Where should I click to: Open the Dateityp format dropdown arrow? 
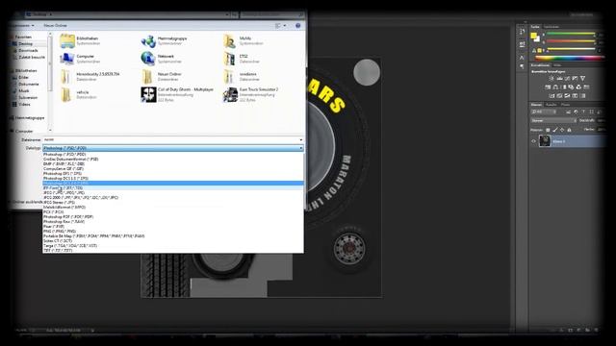point(301,148)
